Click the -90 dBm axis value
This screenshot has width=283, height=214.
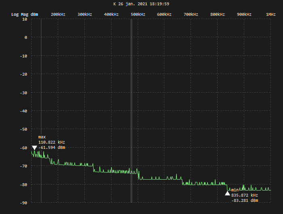tap(24, 203)
